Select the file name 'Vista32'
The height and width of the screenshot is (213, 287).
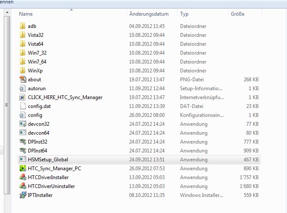pos(36,35)
